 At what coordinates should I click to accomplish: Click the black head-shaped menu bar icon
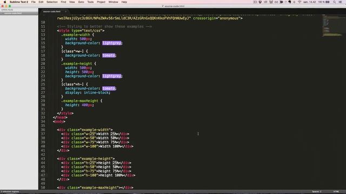[290, 2]
